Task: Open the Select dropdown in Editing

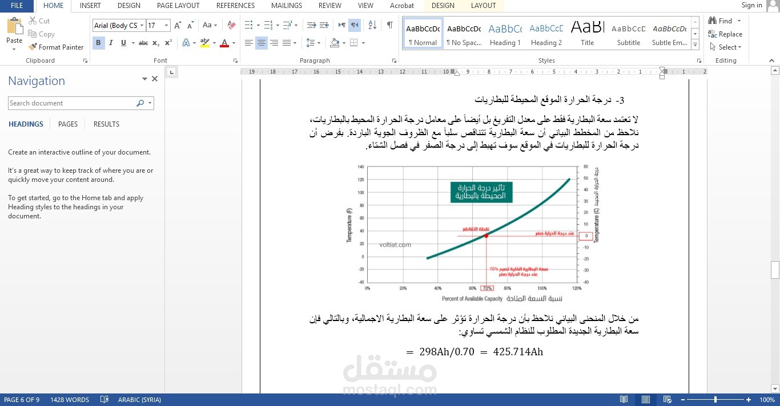Action: (725, 47)
